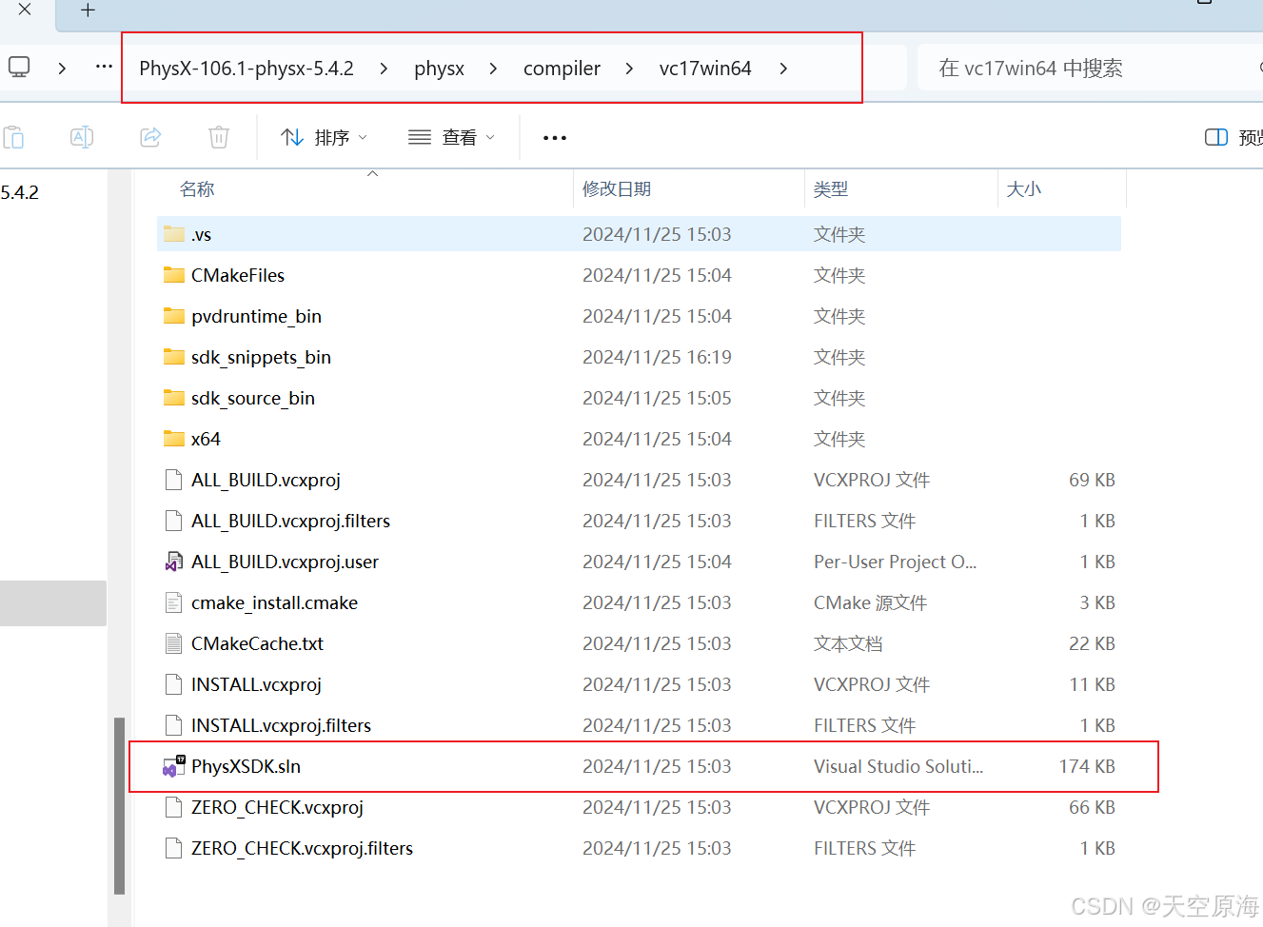Click the 5.4.2 item in navigation pane
The width and height of the screenshot is (1263, 927).
[x=20, y=192]
